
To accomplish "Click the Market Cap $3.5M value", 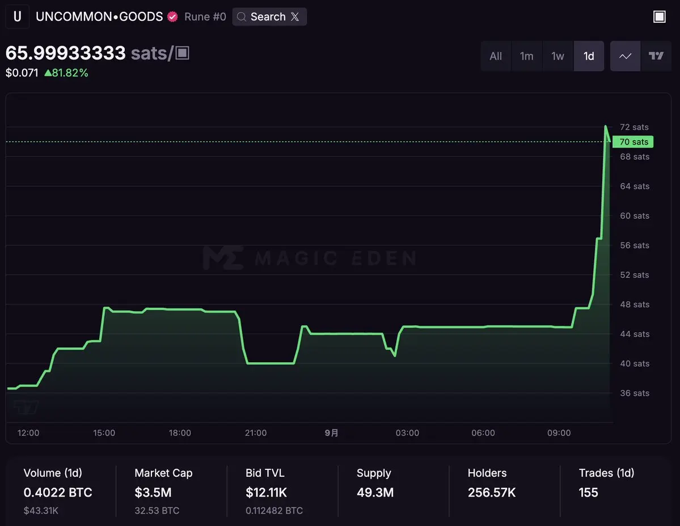I will 153,493.
